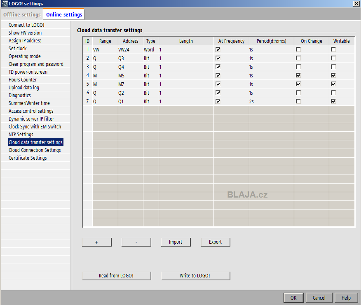Select the 2s period cell
This screenshot has height=305, width=361.
click(272, 101)
